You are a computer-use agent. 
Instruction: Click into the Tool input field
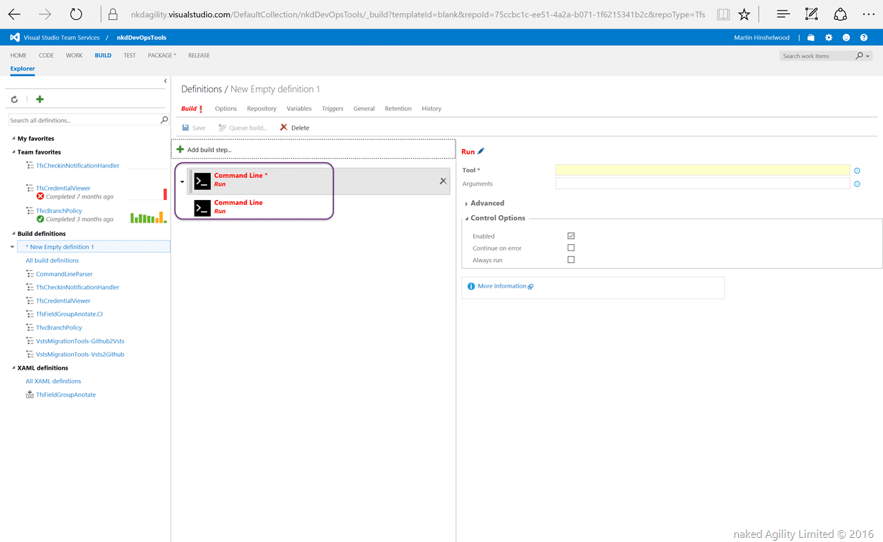pos(702,170)
